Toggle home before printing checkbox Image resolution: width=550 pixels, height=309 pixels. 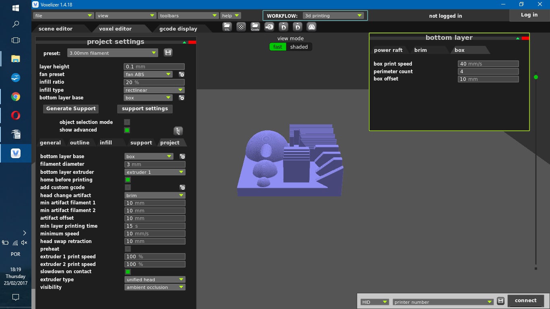coord(128,180)
